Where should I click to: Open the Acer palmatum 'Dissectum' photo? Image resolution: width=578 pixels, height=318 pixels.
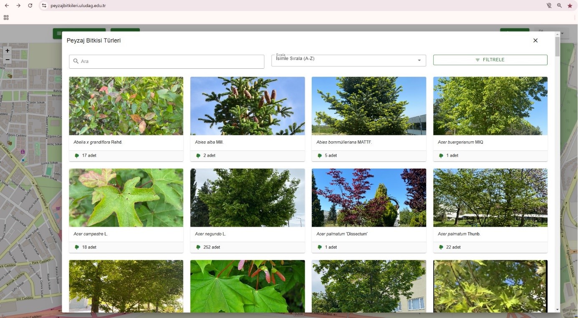pos(369,198)
